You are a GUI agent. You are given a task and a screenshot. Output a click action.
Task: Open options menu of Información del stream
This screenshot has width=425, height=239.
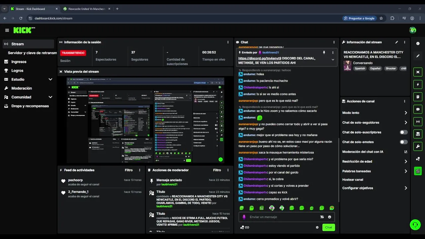(404, 42)
